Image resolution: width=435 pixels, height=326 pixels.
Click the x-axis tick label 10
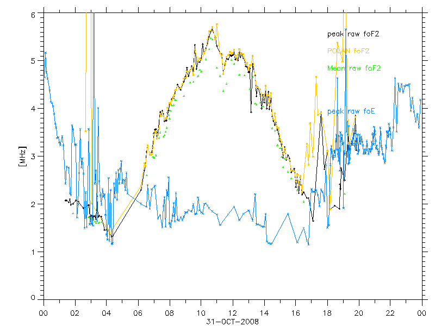pyautogui.click(x=201, y=314)
